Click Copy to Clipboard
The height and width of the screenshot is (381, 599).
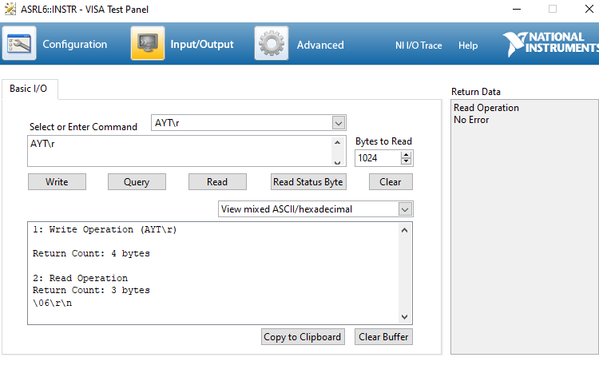pyautogui.click(x=303, y=337)
